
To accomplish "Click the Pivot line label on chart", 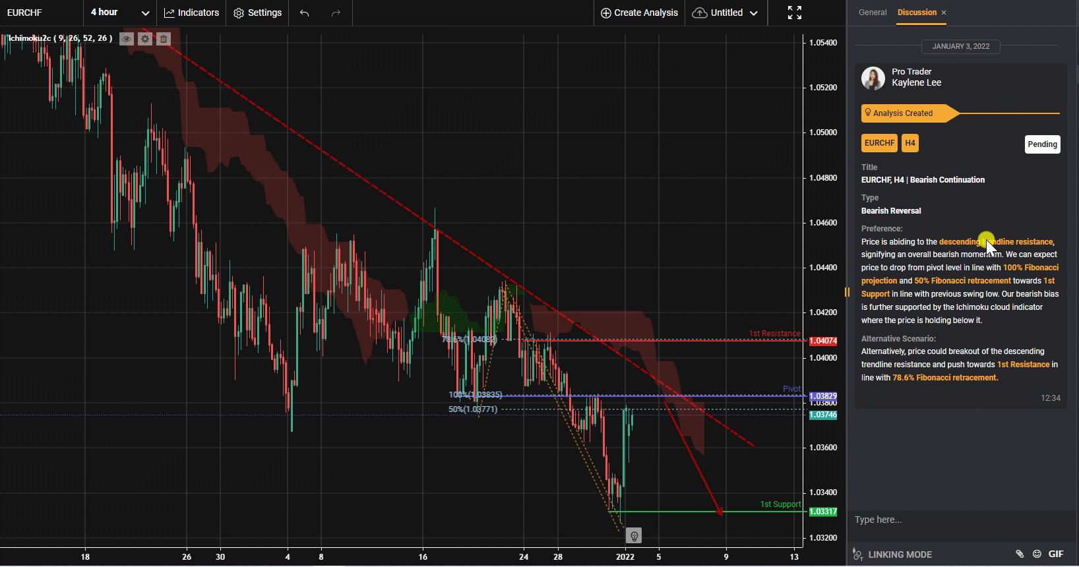I will pos(791,389).
